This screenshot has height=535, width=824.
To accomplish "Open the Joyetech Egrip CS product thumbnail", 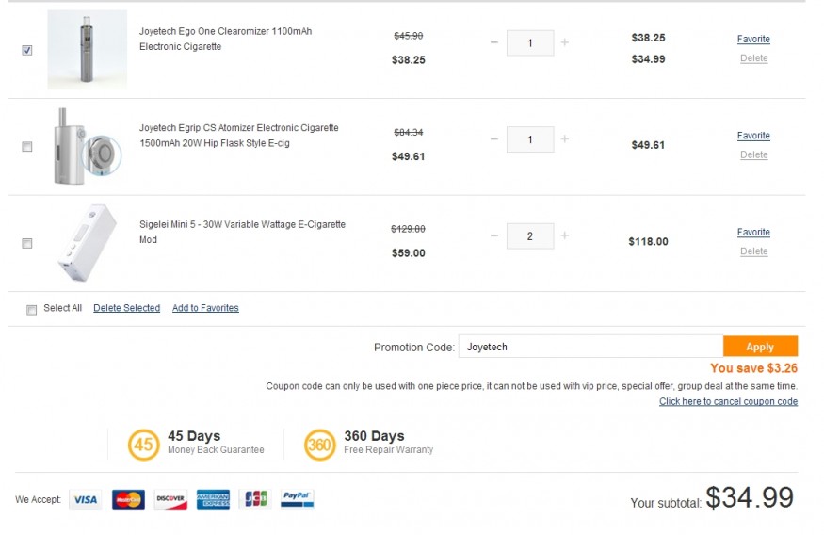I will click(x=88, y=147).
